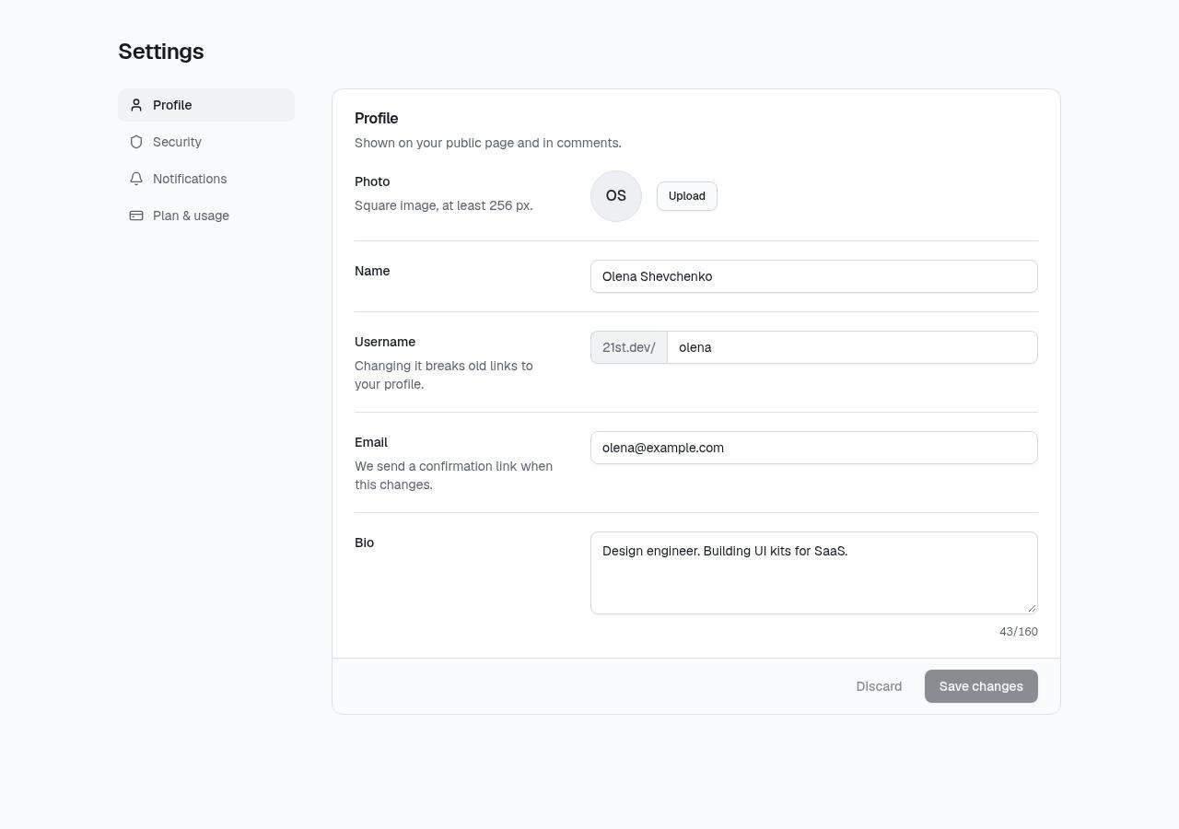Screen dimensions: 1179x829
Task: Click the credit card icon beside Plan & usage
Action: coord(136,216)
